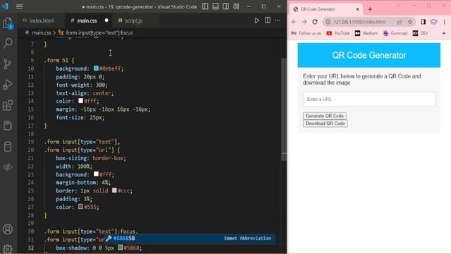
Task: Click the selector breadcrumb item
Action: coord(96,33)
